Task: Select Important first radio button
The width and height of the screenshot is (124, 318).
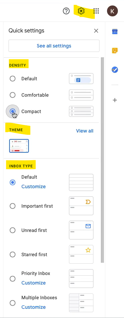Action: [x=13, y=206]
